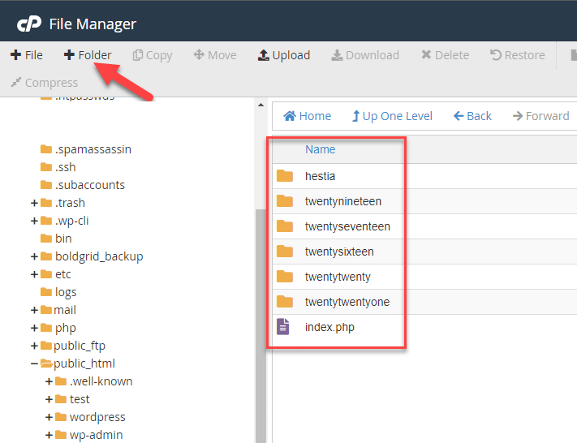Expand the .trash tree node
577x443 pixels.
tap(34, 203)
